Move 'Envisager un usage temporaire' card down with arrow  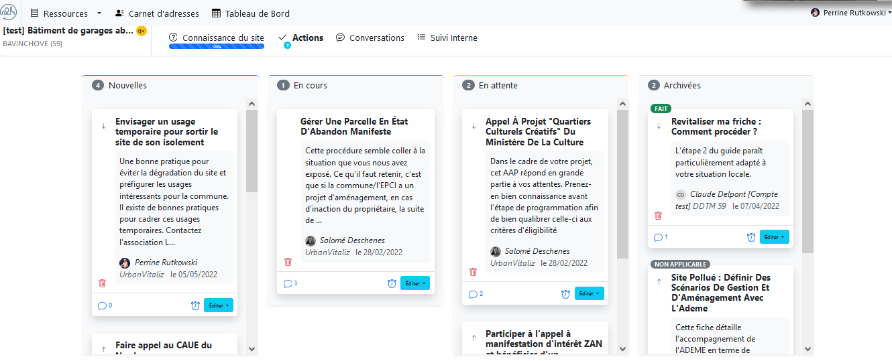point(104,126)
